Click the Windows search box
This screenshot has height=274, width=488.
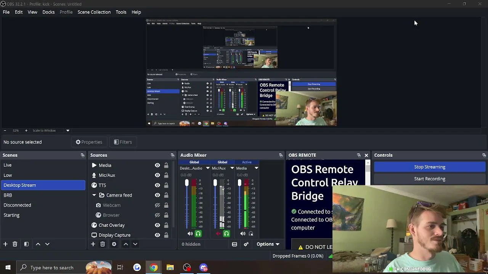[64, 268]
